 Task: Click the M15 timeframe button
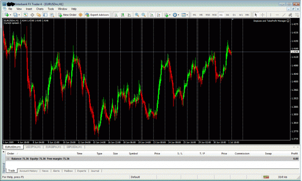pos(208,15)
